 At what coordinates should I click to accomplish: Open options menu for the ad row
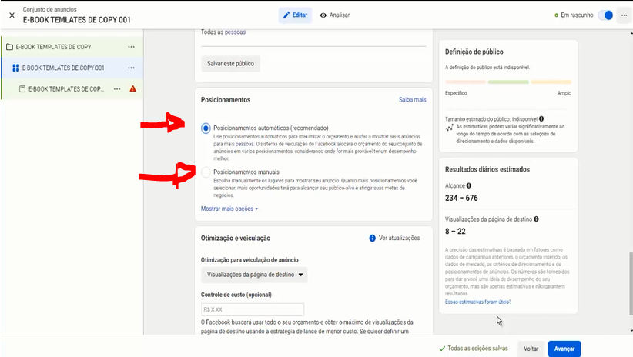(117, 89)
